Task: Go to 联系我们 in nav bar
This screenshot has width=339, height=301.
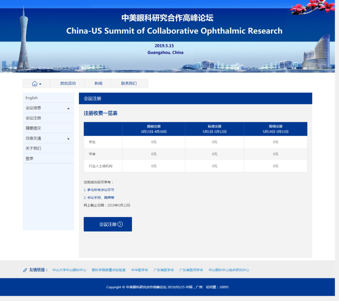Action: coord(129,84)
